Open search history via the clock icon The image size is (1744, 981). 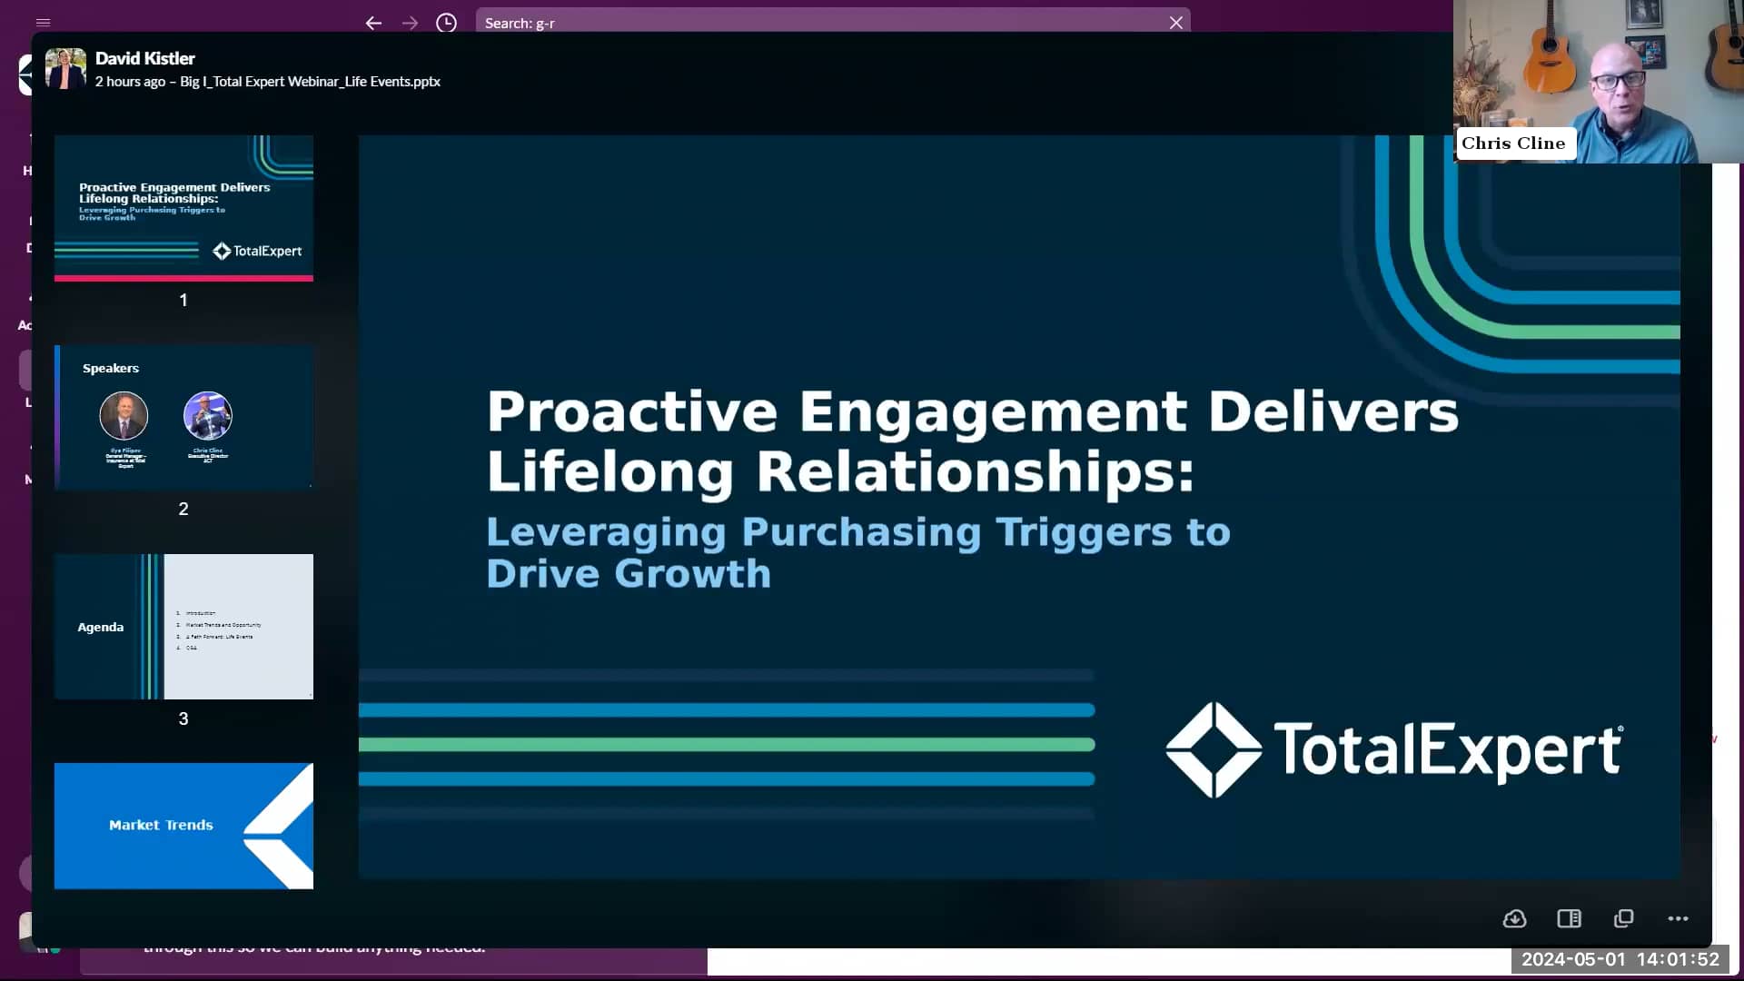[x=446, y=24]
